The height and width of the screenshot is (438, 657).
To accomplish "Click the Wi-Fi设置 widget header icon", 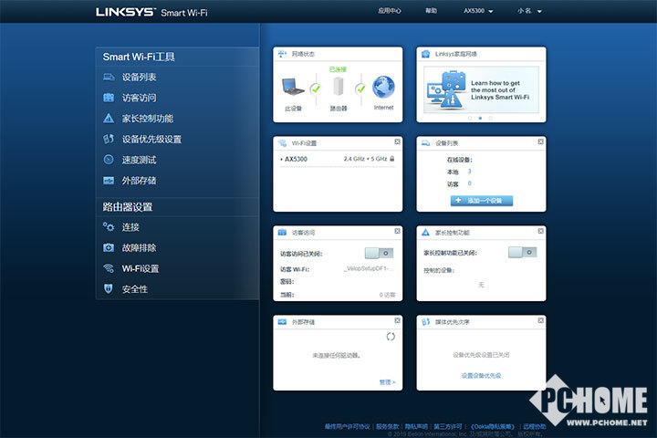I will coord(282,143).
